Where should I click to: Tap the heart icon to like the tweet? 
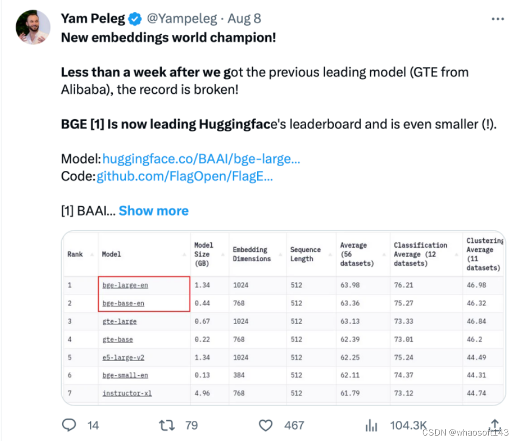click(x=265, y=425)
